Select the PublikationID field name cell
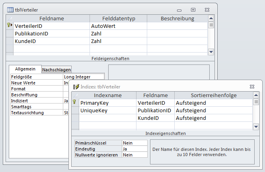 [51, 34]
